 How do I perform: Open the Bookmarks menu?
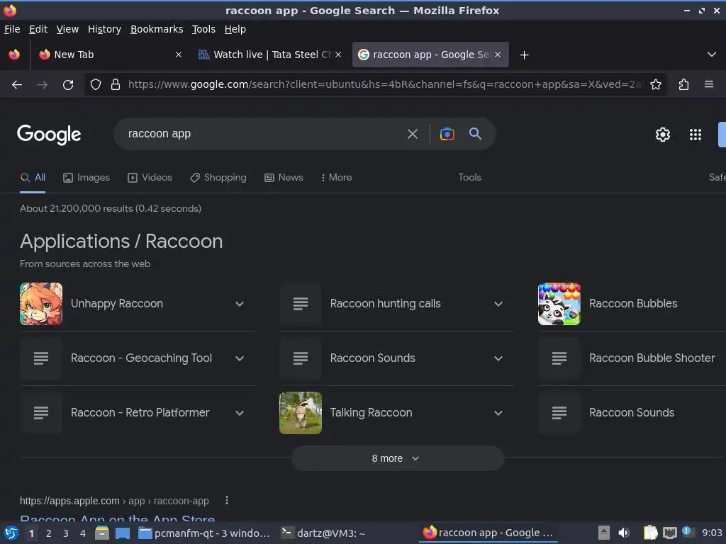coord(157,29)
